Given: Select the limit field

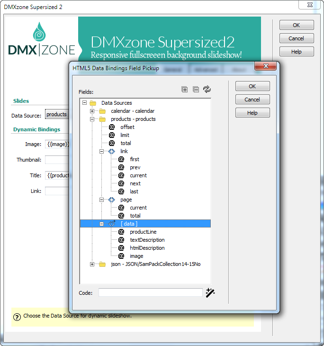Looking at the screenshot, I should (125, 135).
